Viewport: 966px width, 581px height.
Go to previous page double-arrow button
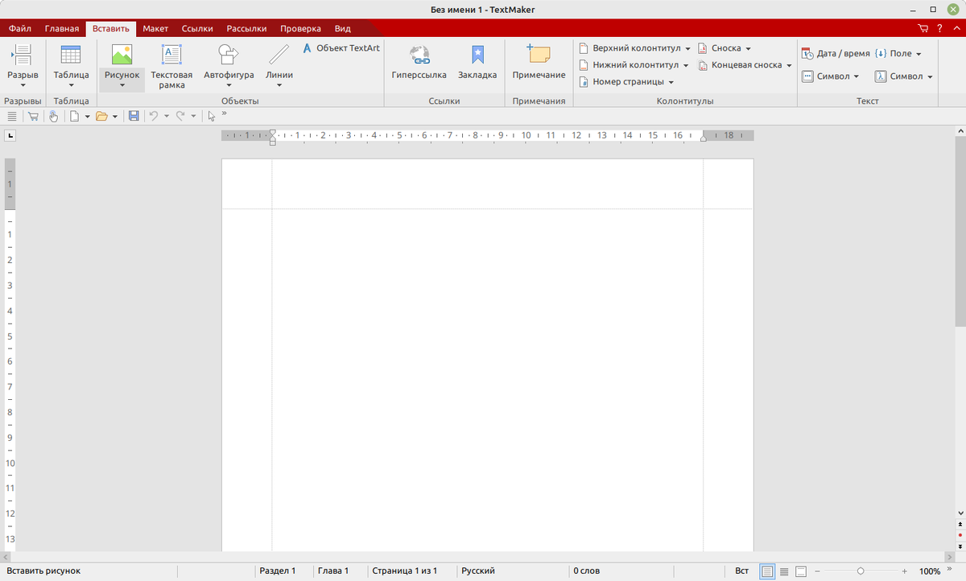[960, 524]
